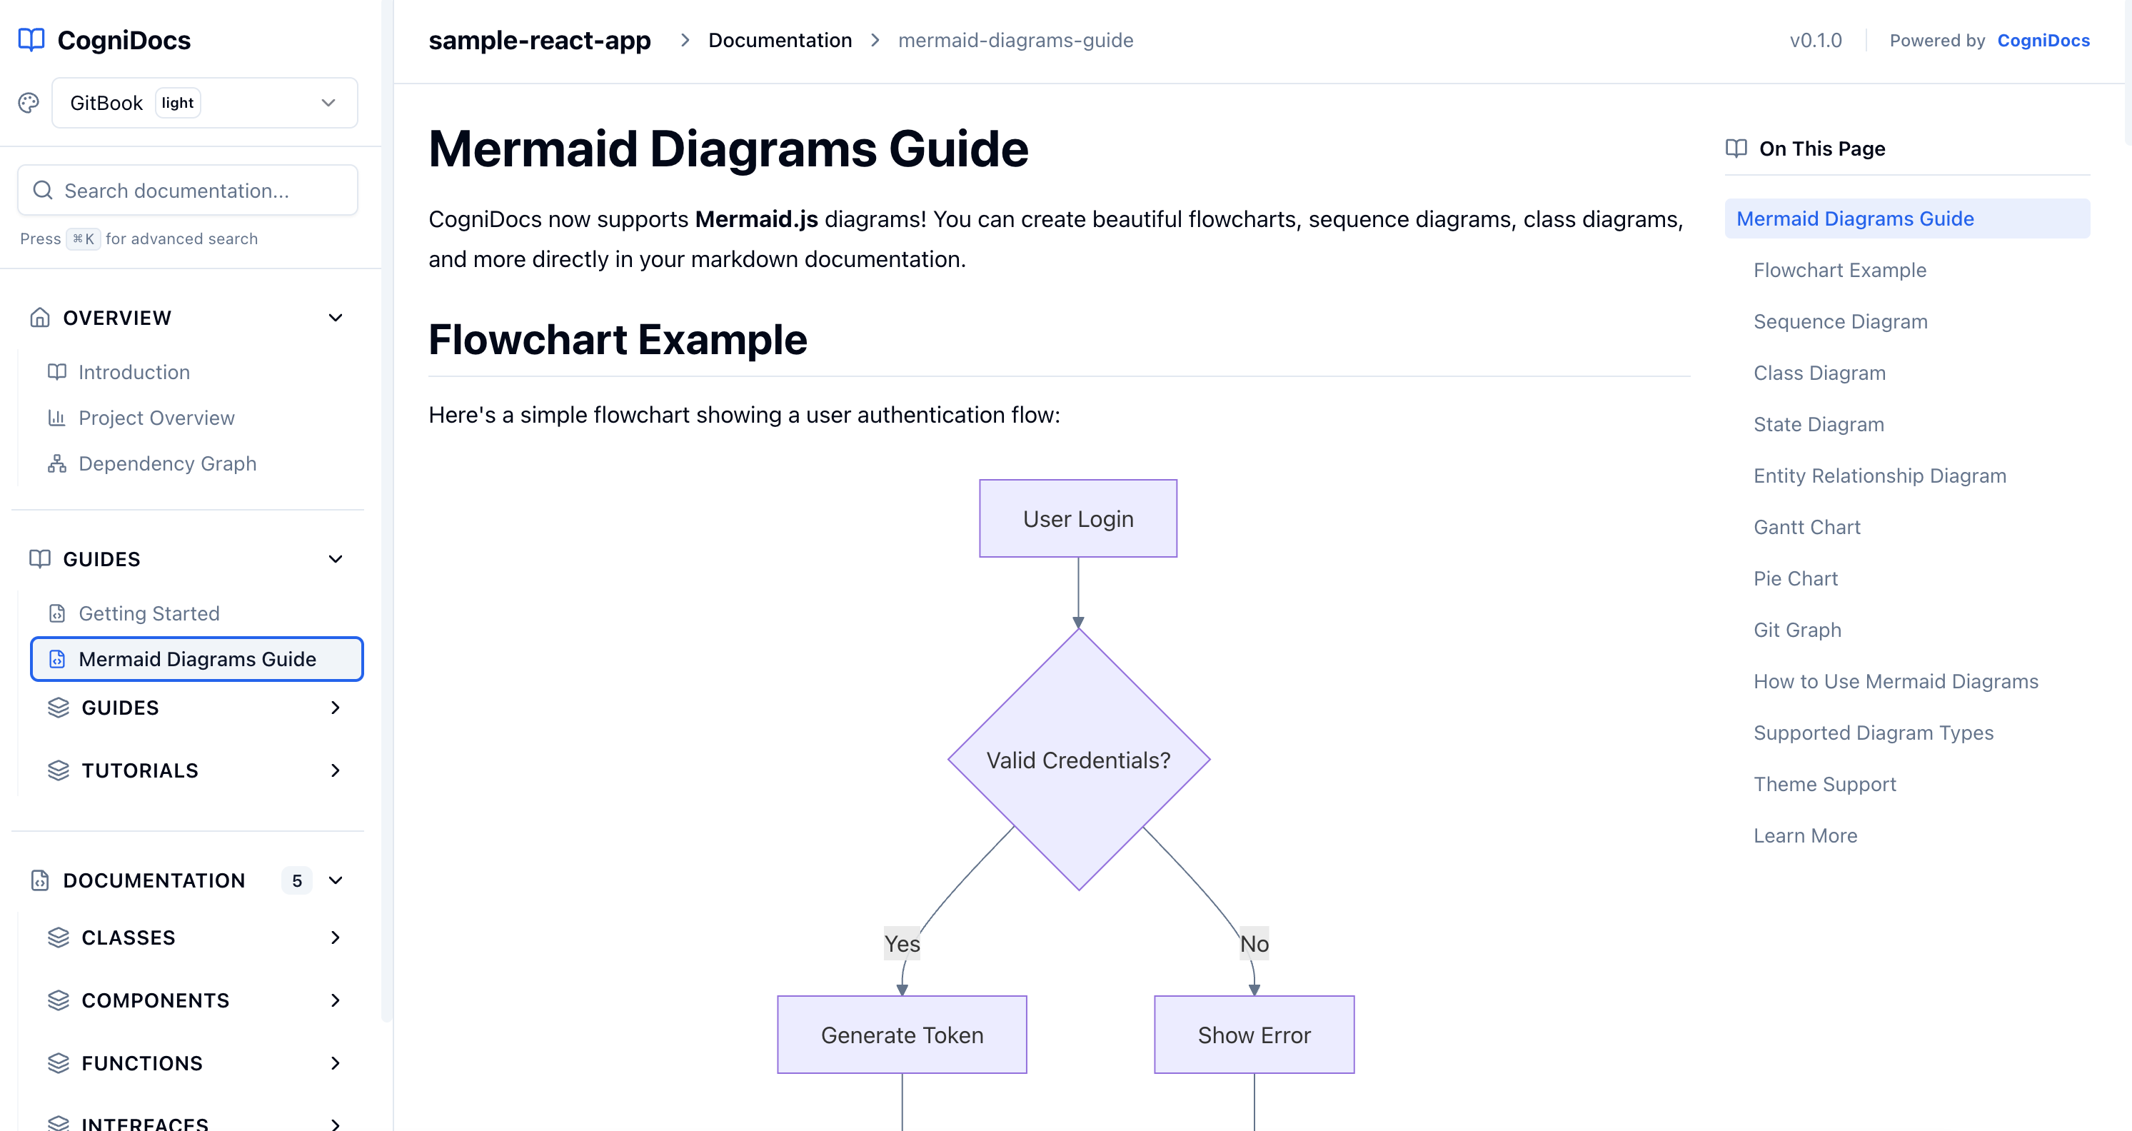This screenshot has height=1131, width=2132.
Task: Click the Powered by CogniDocs link
Action: pyautogui.click(x=2043, y=40)
